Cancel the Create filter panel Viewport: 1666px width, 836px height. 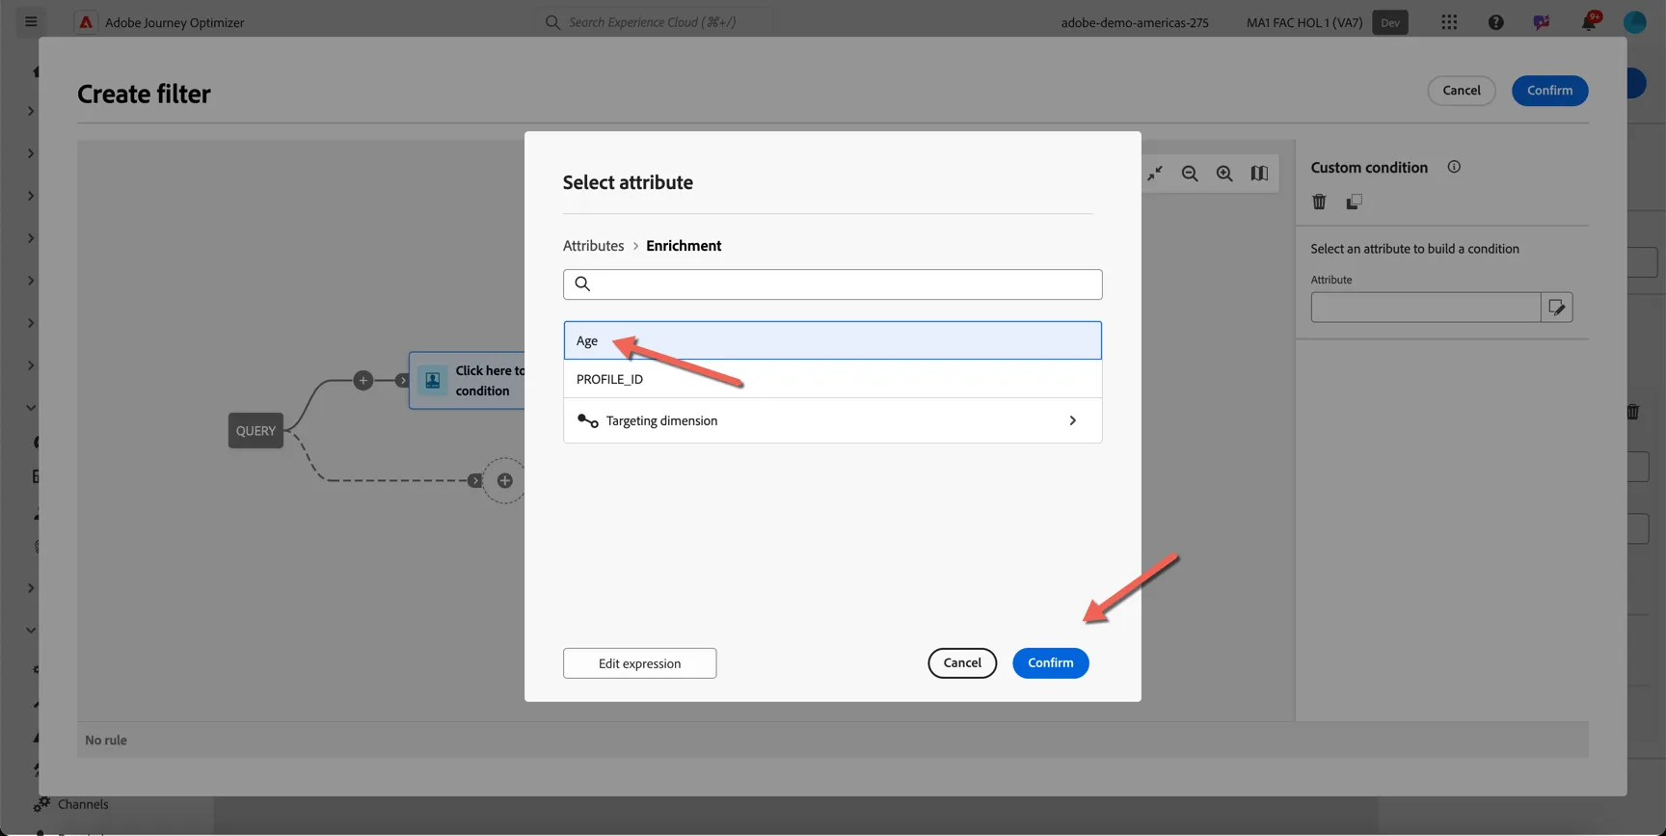(x=1461, y=91)
